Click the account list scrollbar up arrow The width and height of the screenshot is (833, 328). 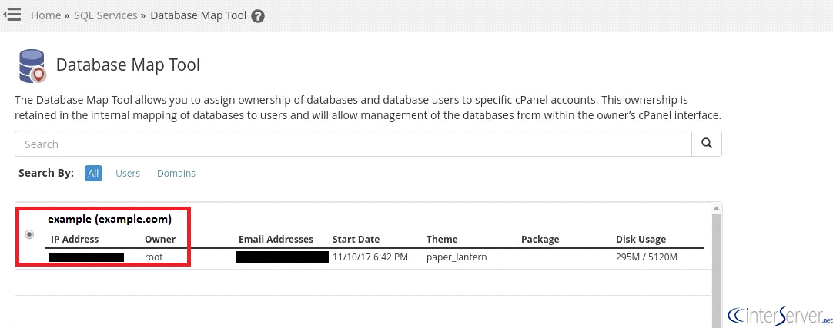(715, 207)
